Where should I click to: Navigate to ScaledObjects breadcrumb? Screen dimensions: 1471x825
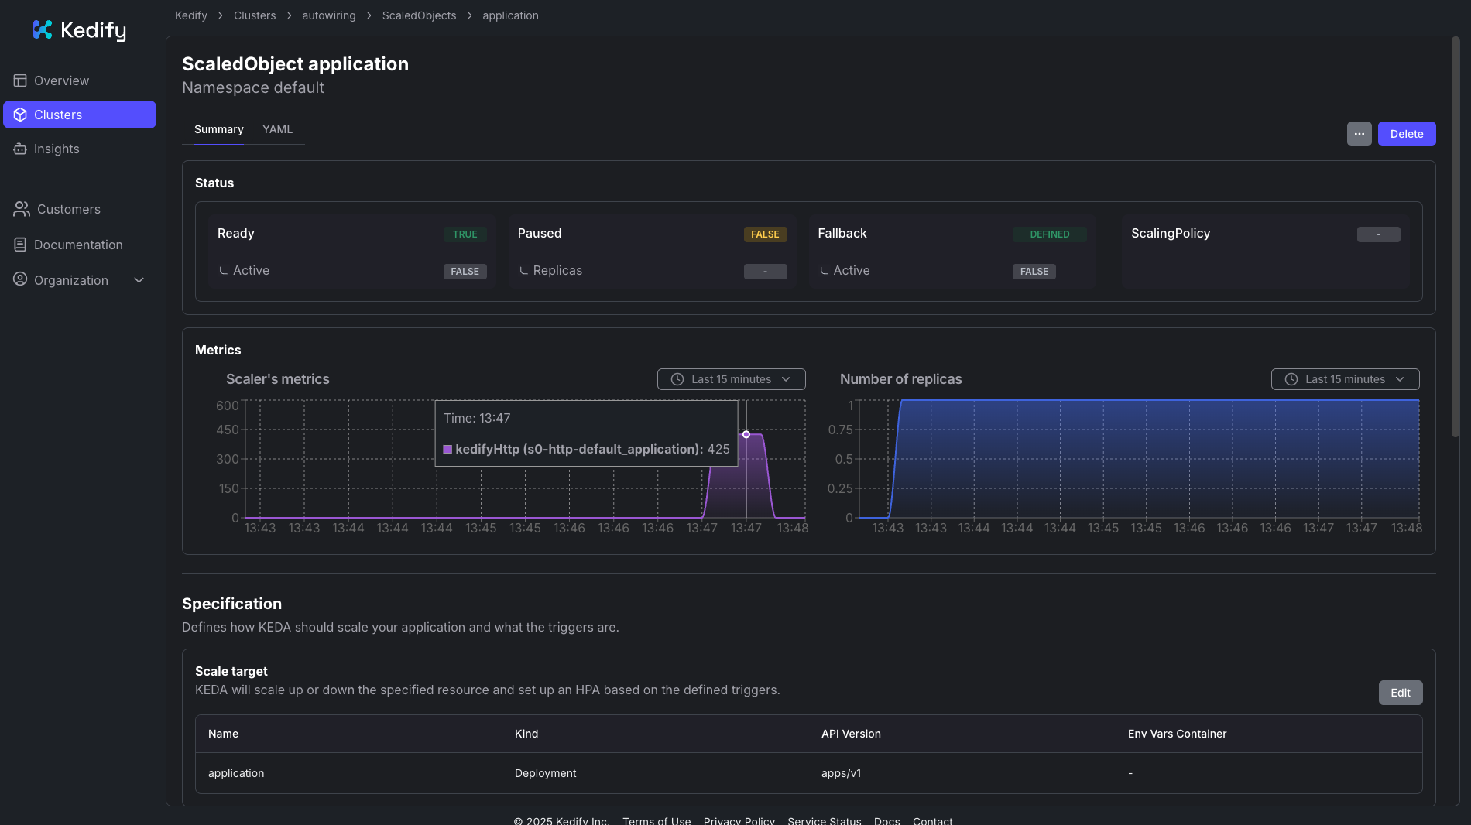click(419, 15)
